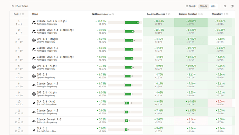Open the Claude Fable 5 (High) model
Screen dimensions: 239x135
click(x=52, y=21)
